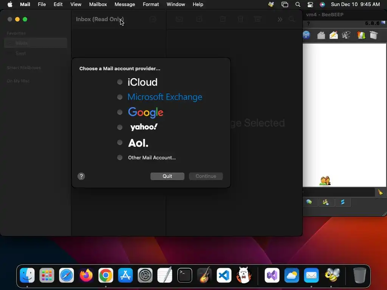
Task: Pick the Google mail provider
Action: coord(120,112)
